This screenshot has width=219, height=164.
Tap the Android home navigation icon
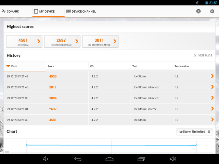[x=109, y=159]
